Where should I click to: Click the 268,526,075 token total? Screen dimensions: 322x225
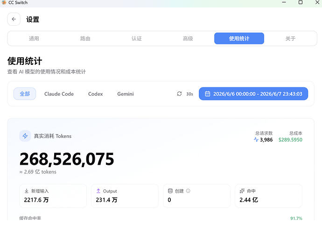tap(67, 159)
